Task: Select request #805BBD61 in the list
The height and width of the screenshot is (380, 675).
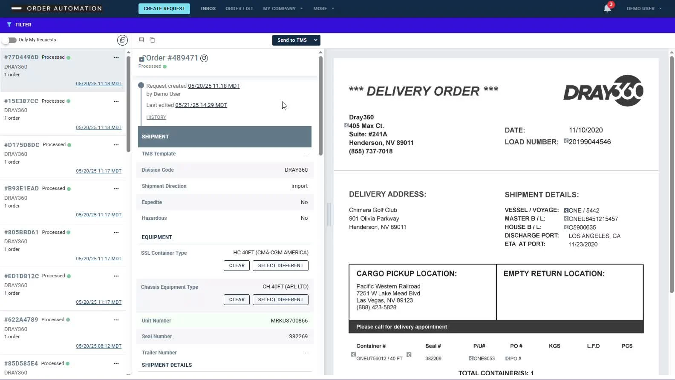Action: tap(63, 245)
